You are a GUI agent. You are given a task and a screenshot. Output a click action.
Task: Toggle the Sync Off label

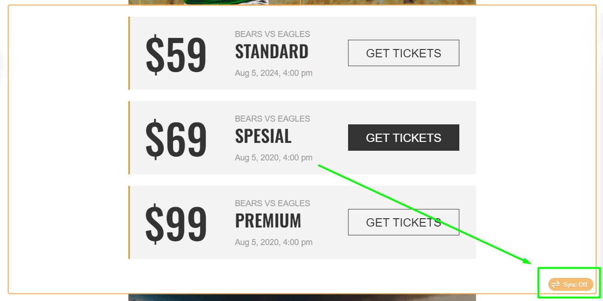tap(575, 284)
